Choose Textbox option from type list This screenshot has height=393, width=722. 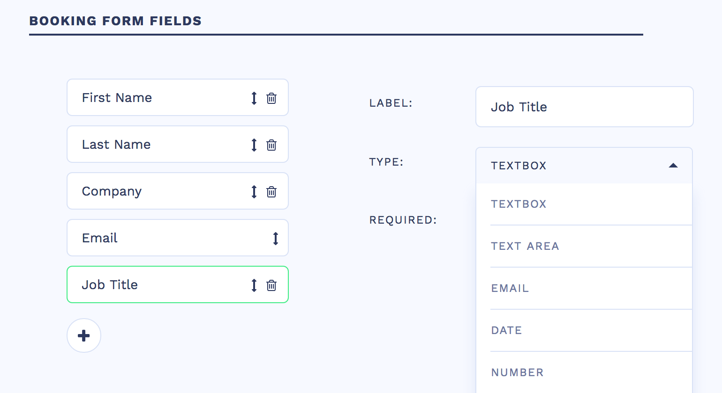coord(519,204)
